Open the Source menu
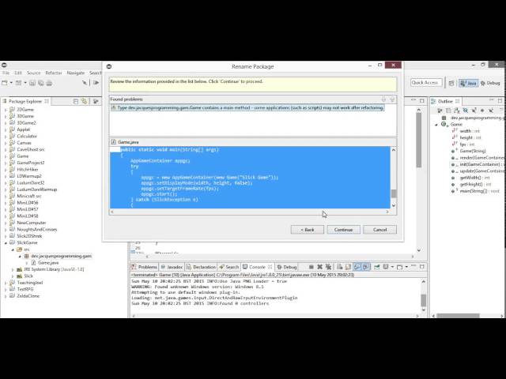506x379 pixels. click(33, 73)
